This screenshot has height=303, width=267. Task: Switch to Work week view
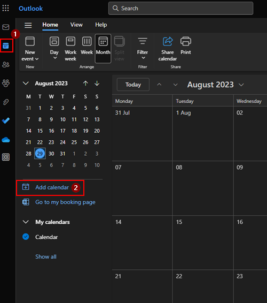[70, 49]
